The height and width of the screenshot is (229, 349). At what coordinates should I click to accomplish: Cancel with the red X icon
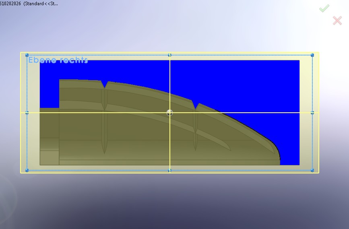[x=337, y=21]
